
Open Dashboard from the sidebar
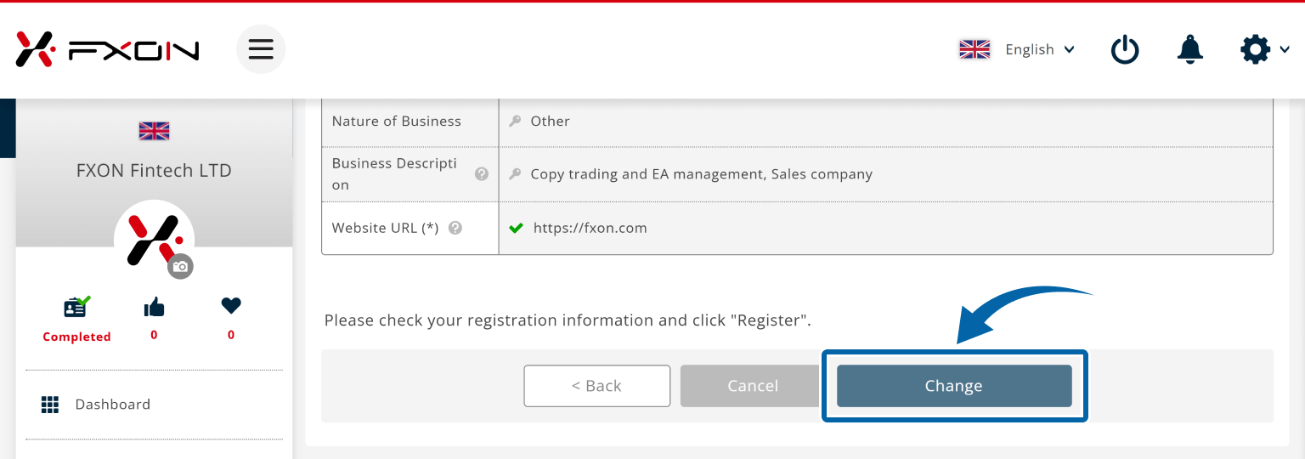pyautogui.click(x=112, y=405)
